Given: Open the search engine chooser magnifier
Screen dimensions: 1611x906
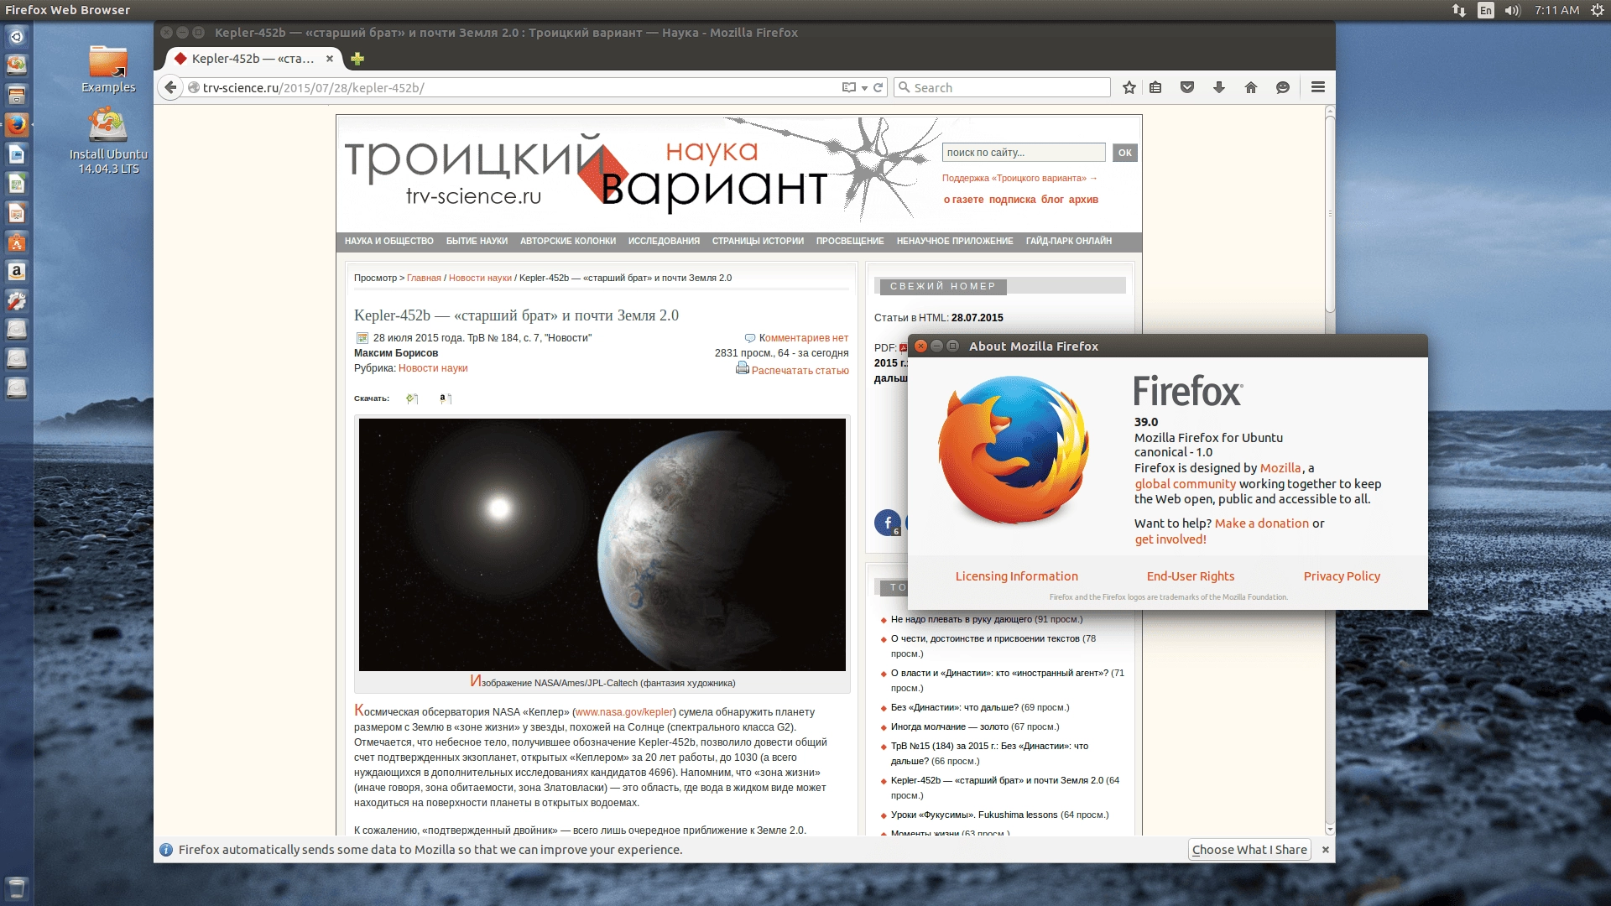Looking at the screenshot, I should [904, 87].
